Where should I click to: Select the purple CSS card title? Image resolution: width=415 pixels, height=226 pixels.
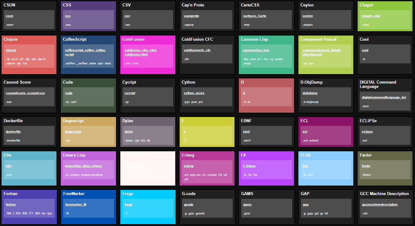[67, 5]
